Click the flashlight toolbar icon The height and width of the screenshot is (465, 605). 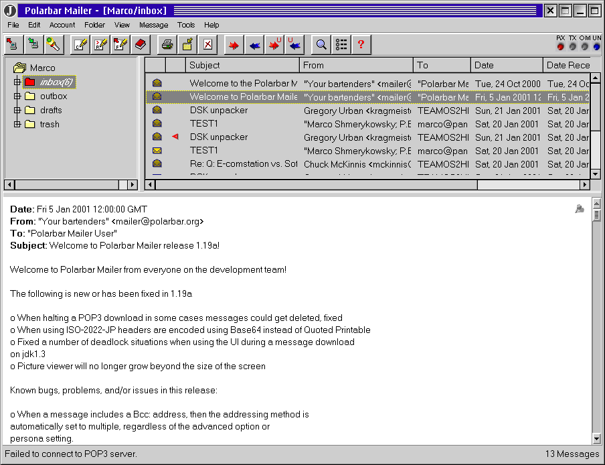pos(53,44)
